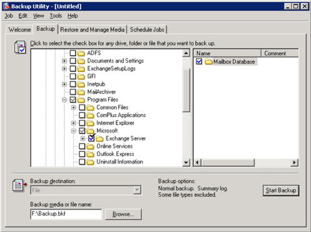311x232 pixels.
Task: Click the Inetpub folder icon
Action: pos(81,84)
